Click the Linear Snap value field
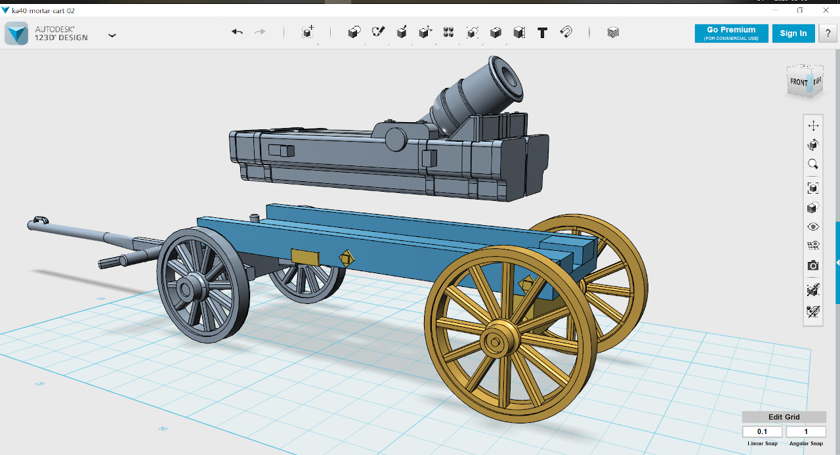The image size is (840, 455). (x=763, y=431)
